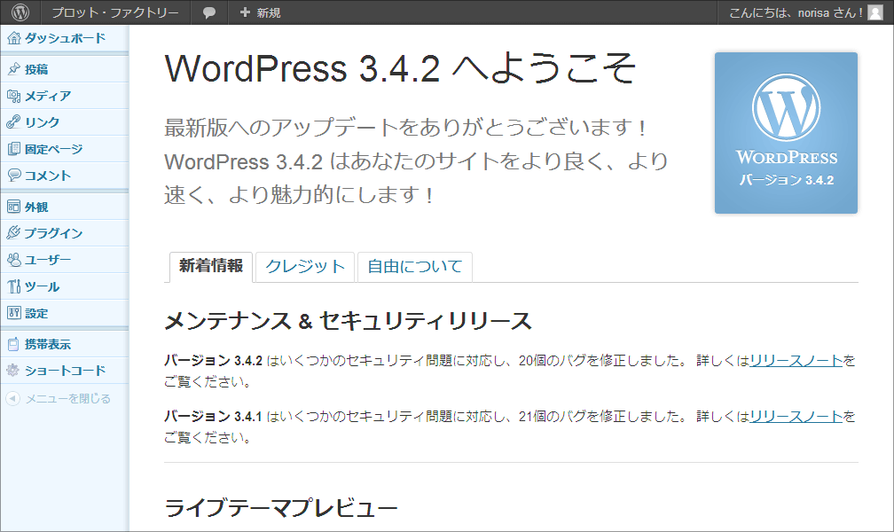Click the speech bubble icon beside コメント
The image size is (894, 532).
(13, 175)
